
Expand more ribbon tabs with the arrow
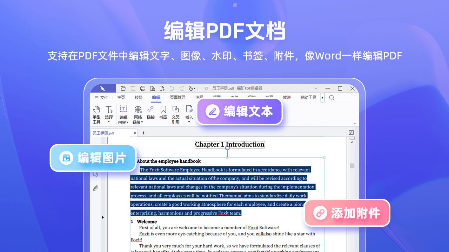point(323,98)
